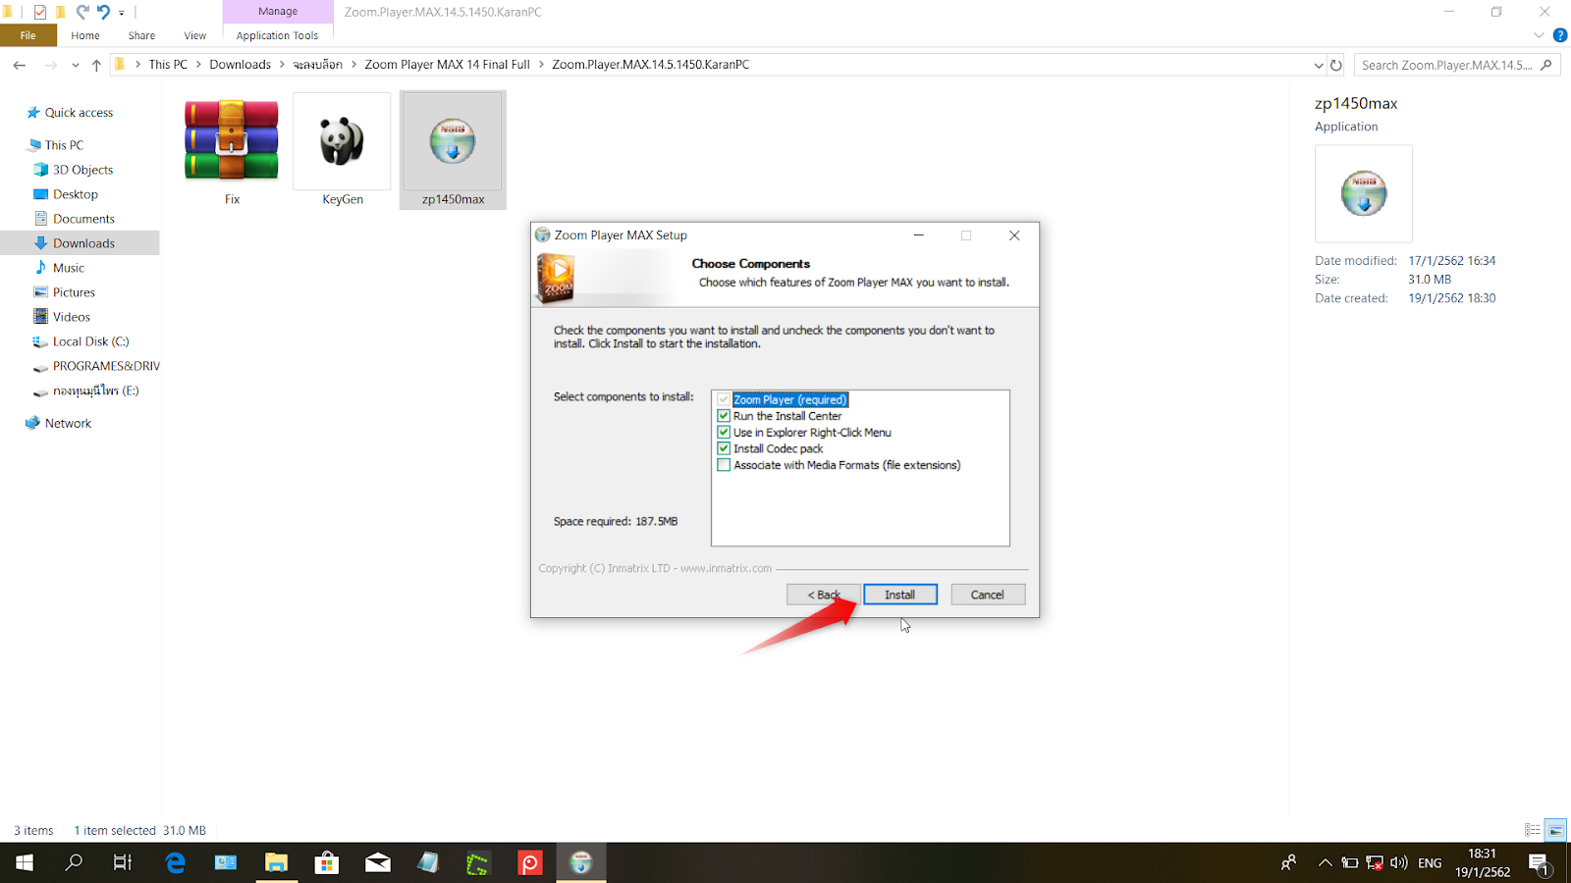The image size is (1571, 883).
Task: Open recent locations dropdown arrow
Action: (x=76, y=65)
